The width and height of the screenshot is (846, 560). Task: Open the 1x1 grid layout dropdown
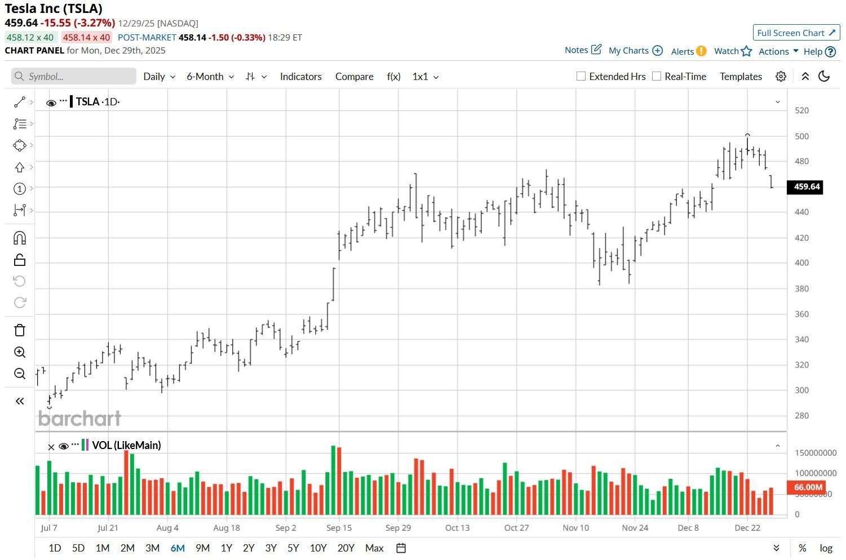pyautogui.click(x=426, y=77)
